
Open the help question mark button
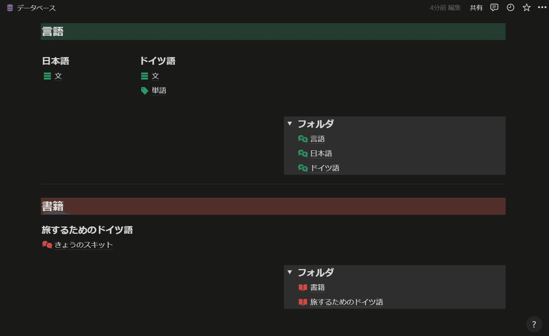pyautogui.click(x=534, y=324)
